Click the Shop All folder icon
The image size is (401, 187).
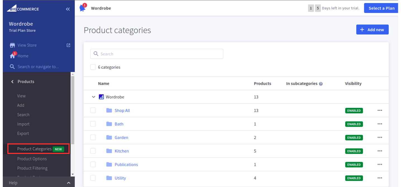point(109,111)
